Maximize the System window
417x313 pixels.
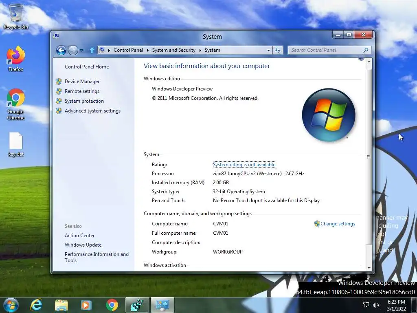[x=349, y=35]
